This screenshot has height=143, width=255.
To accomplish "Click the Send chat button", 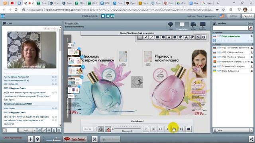I will pyautogui.click(x=25, y=130).
